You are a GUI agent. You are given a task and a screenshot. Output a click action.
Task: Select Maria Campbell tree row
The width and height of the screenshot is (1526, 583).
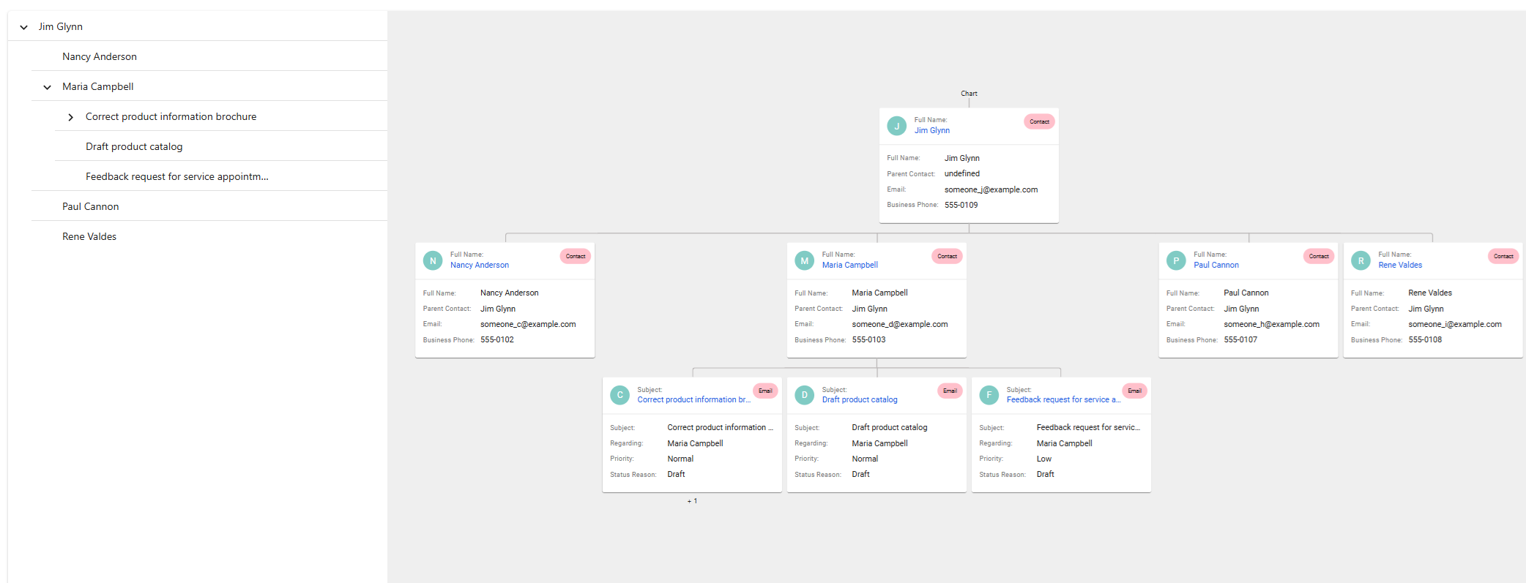pyautogui.click(x=209, y=86)
